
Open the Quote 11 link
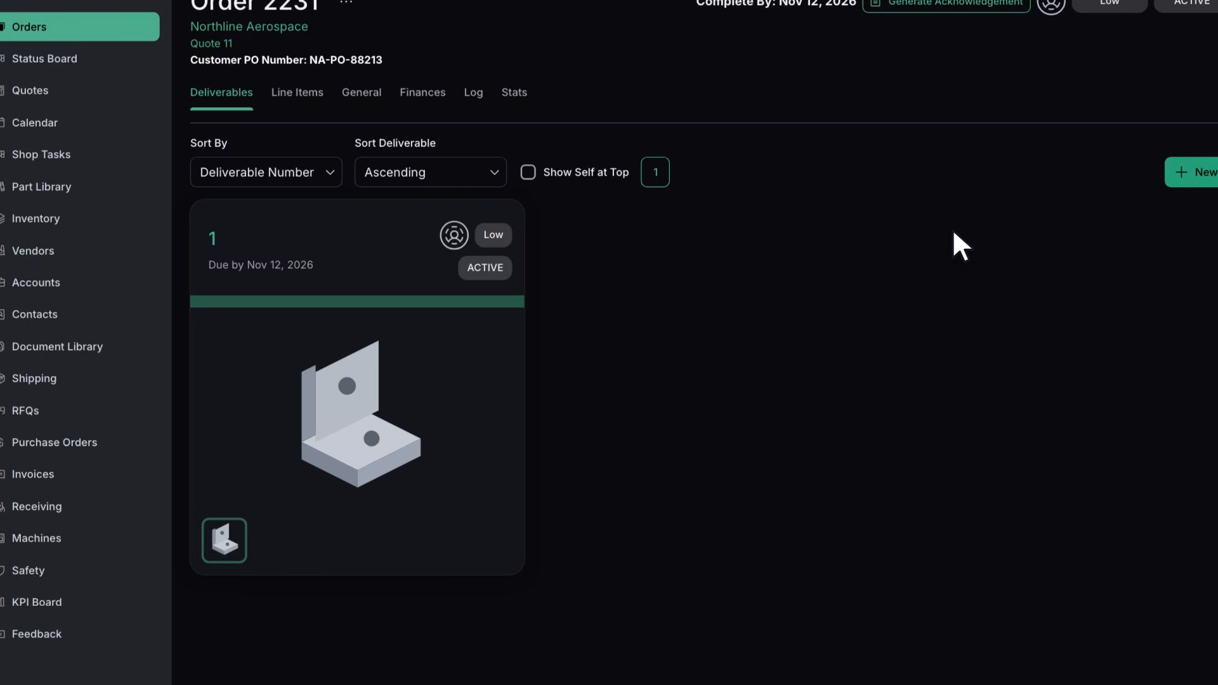pos(211,43)
